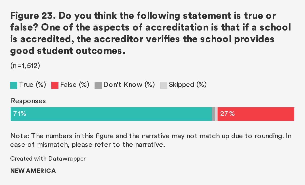This screenshot has width=305, height=185.
Task: Click the 27% value label
Action: tap(227, 114)
